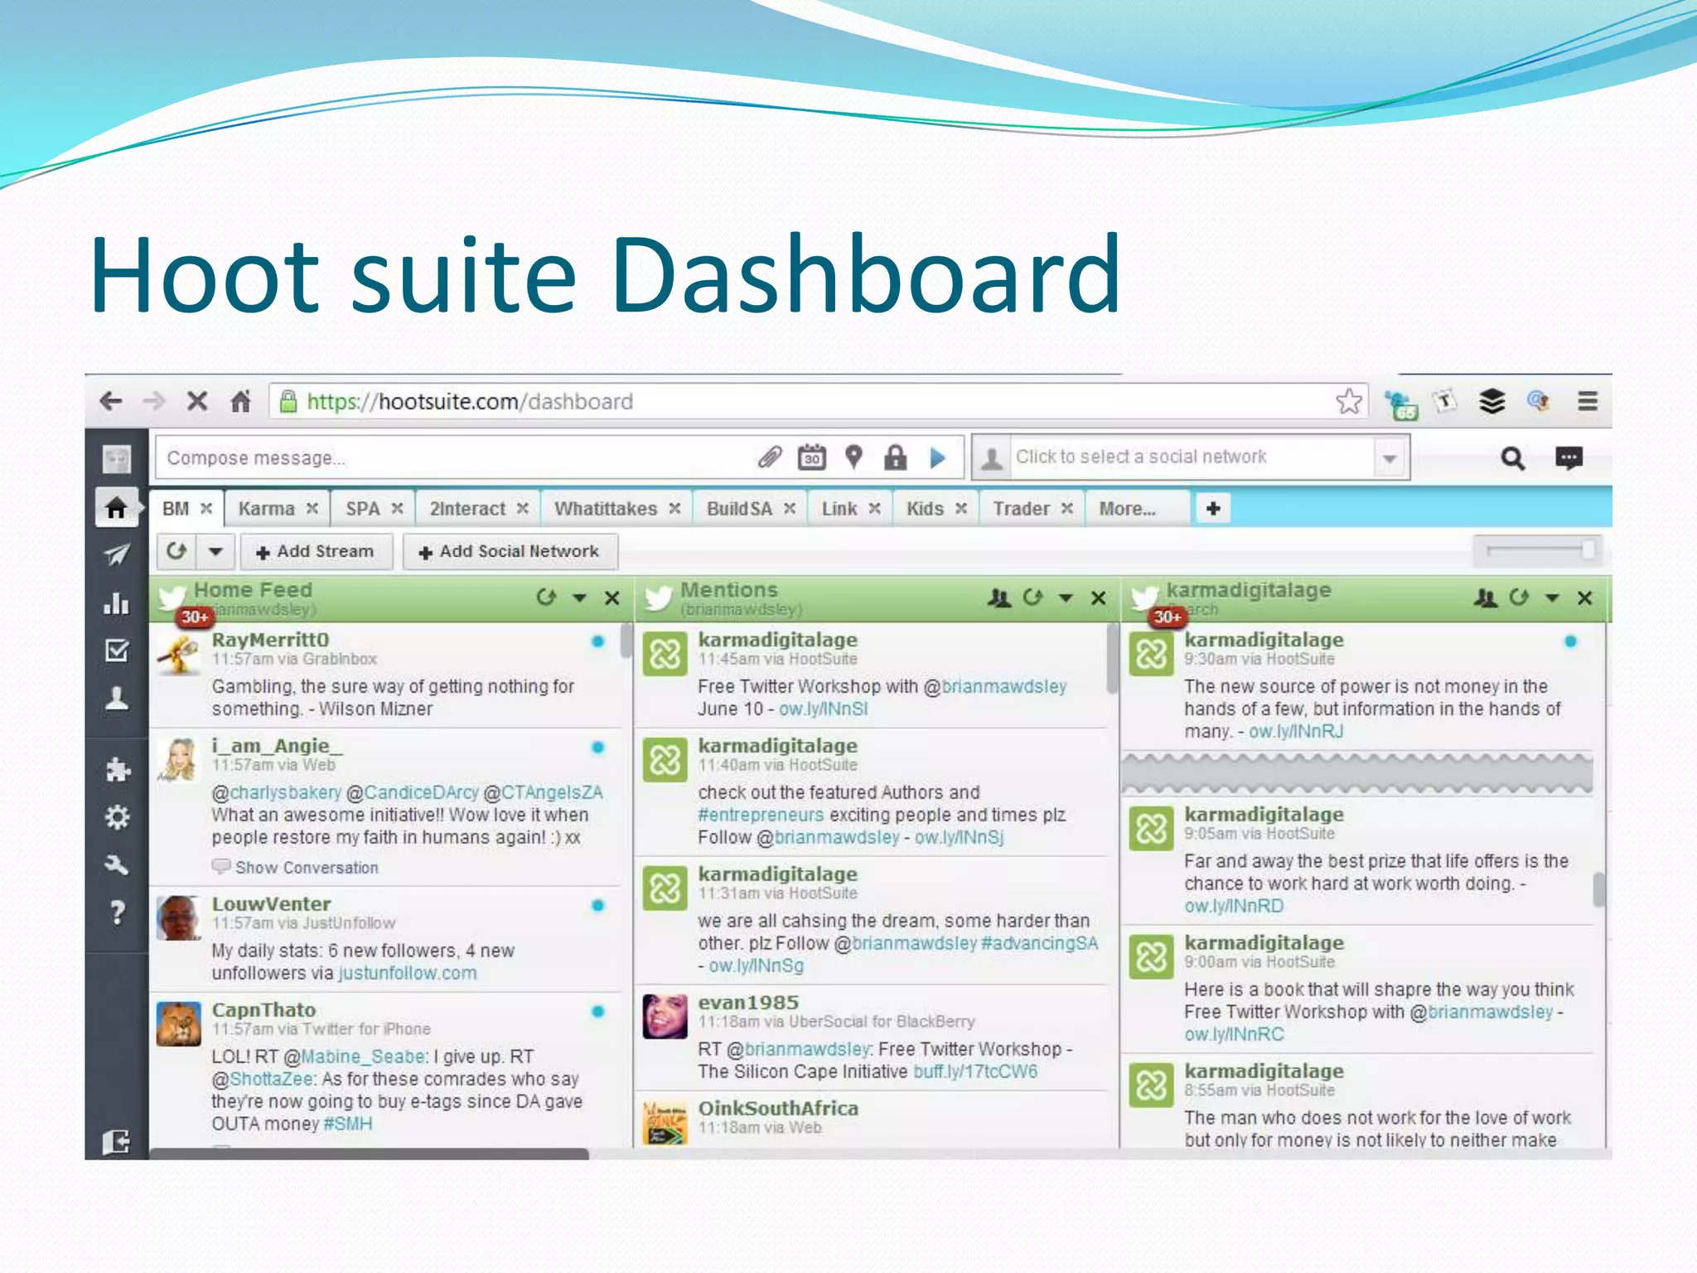Open the browser hamburger menu
1697x1273 pixels.
pyautogui.click(x=1587, y=401)
